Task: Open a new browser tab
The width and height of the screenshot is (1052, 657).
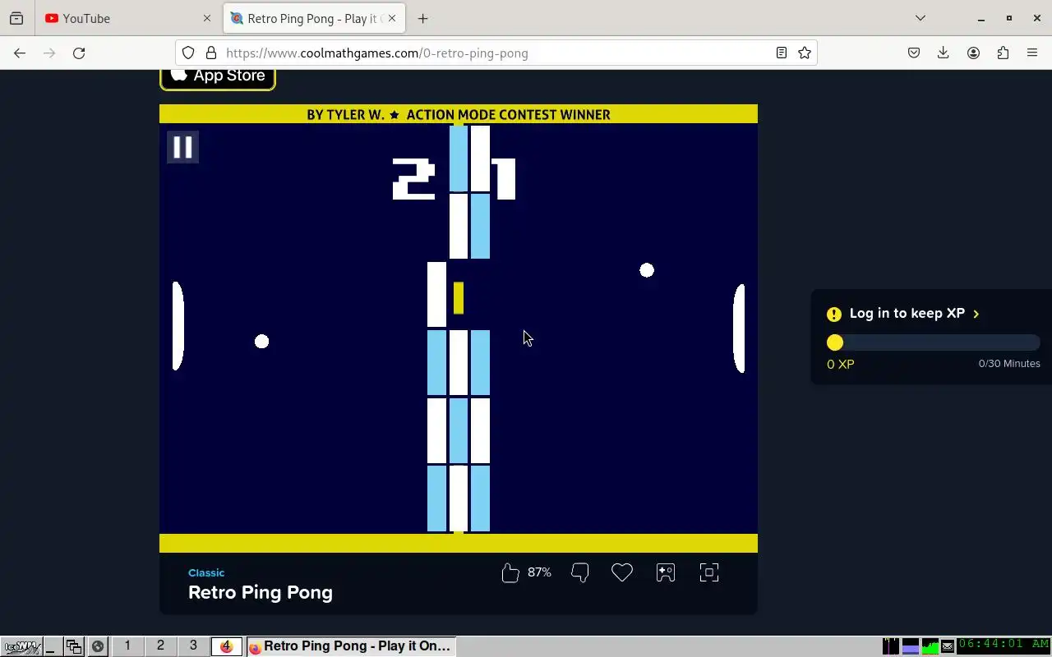Action: [422, 18]
